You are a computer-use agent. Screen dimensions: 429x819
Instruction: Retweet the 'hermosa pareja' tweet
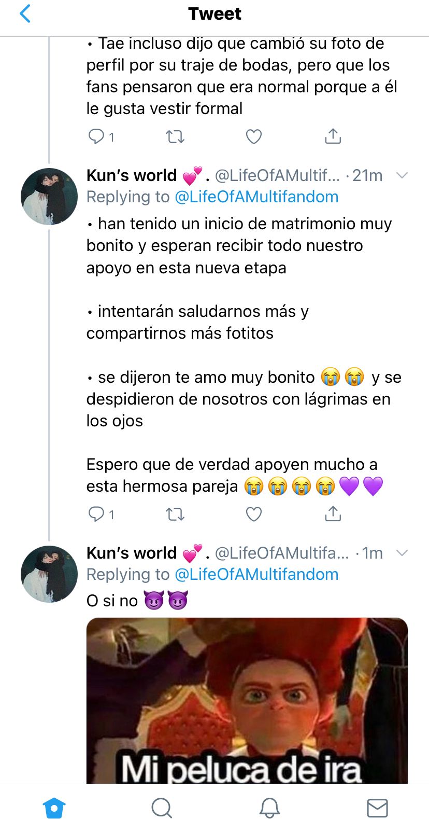tap(175, 514)
